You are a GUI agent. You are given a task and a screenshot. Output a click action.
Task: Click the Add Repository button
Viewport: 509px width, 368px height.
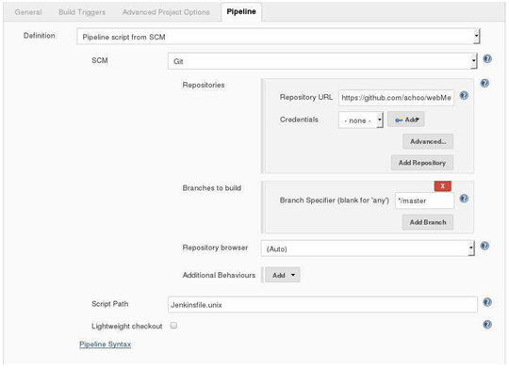[422, 163]
